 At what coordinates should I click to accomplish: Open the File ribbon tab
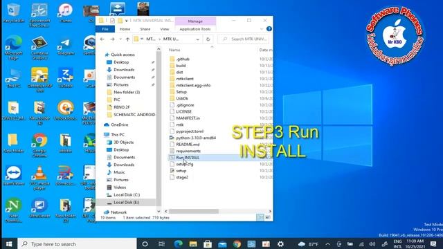pyautogui.click(x=105, y=29)
